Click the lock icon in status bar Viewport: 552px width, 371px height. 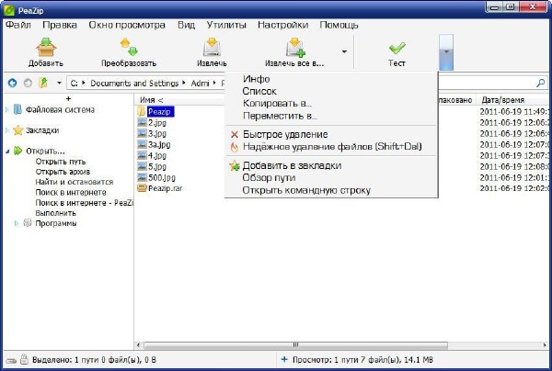click(x=24, y=358)
